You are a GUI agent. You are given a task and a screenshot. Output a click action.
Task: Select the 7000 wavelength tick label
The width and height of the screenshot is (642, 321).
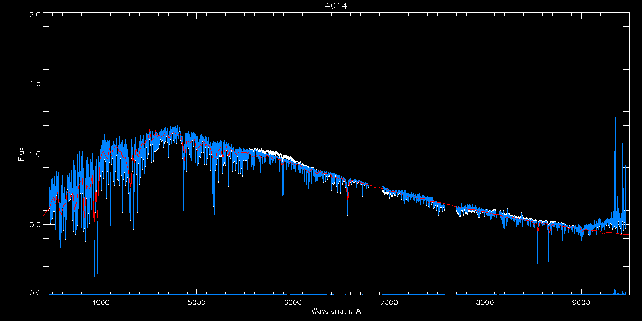coord(389,302)
